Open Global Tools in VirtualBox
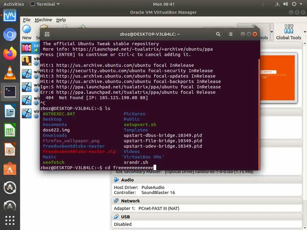This screenshot has width=307, height=230. coord(288,32)
